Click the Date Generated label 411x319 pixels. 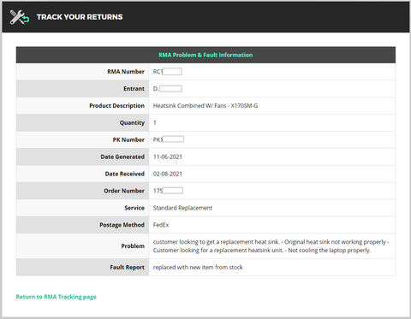[122, 157]
